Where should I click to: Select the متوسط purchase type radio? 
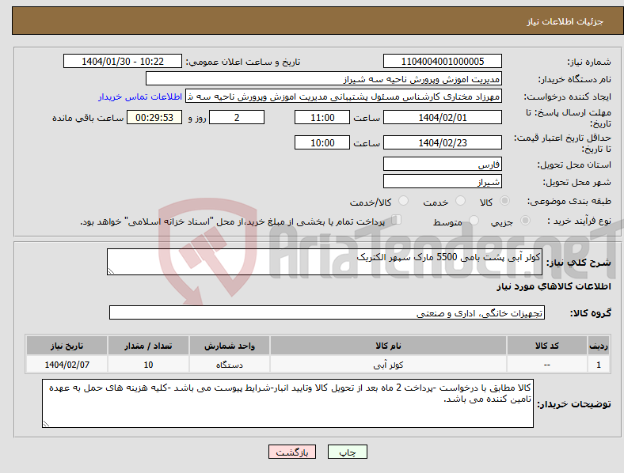click(x=474, y=220)
